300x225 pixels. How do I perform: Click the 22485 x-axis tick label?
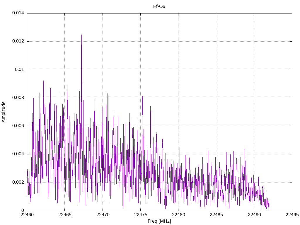pyautogui.click(x=217, y=215)
